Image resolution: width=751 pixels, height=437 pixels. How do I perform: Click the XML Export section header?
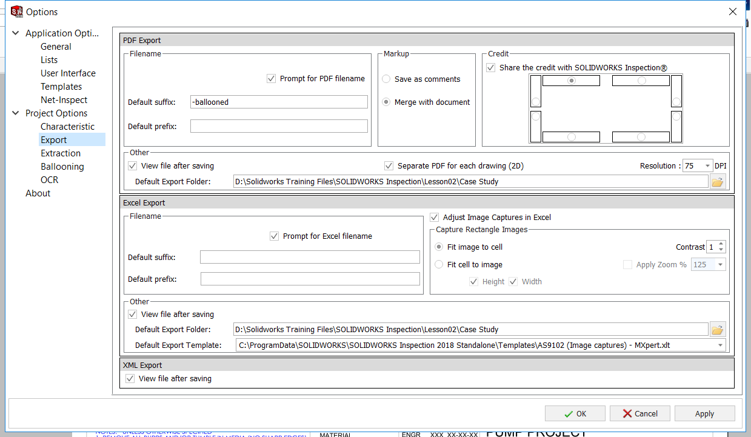tap(427, 365)
